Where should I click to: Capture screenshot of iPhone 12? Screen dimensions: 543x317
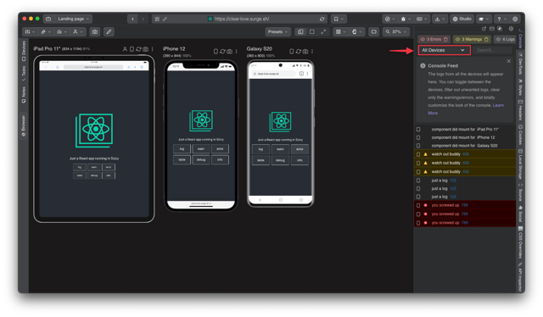229,51
